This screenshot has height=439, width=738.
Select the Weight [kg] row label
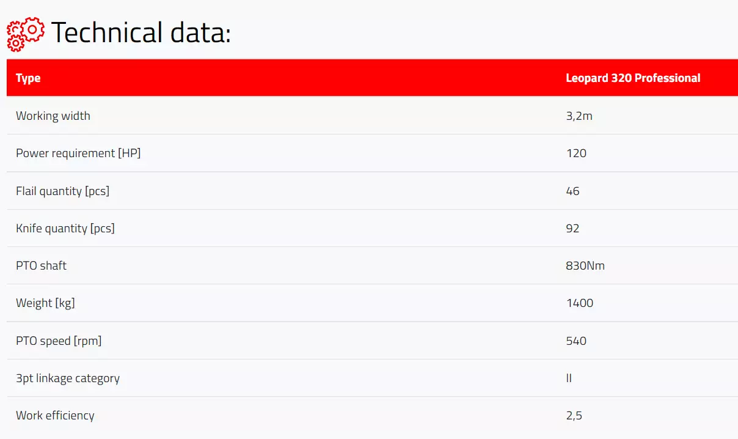pyautogui.click(x=45, y=303)
